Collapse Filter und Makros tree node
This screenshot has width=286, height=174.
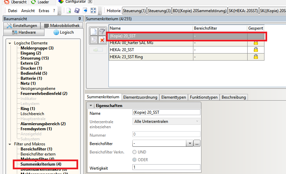coord(10,144)
